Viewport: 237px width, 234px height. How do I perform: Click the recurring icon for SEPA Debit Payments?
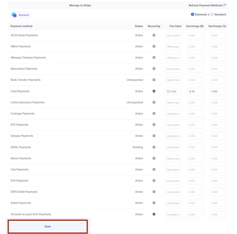click(154, 192)
